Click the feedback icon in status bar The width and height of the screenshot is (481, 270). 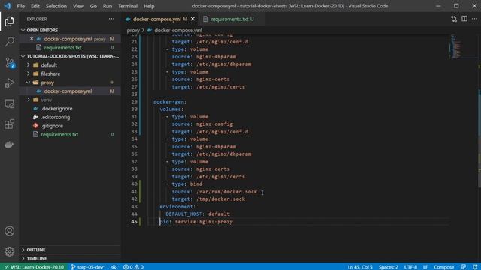coord(463,267)
